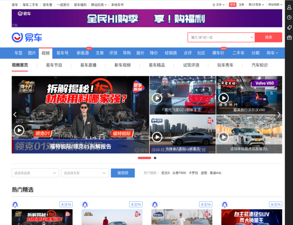Open the 请选择品牌 brand dropdown

point(35,173)
